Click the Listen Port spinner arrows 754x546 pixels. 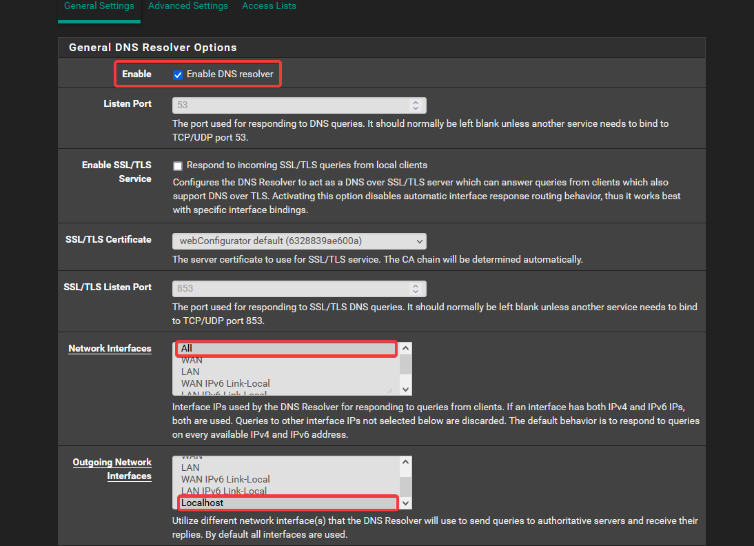pyautogui.click(x=415, y=105)
